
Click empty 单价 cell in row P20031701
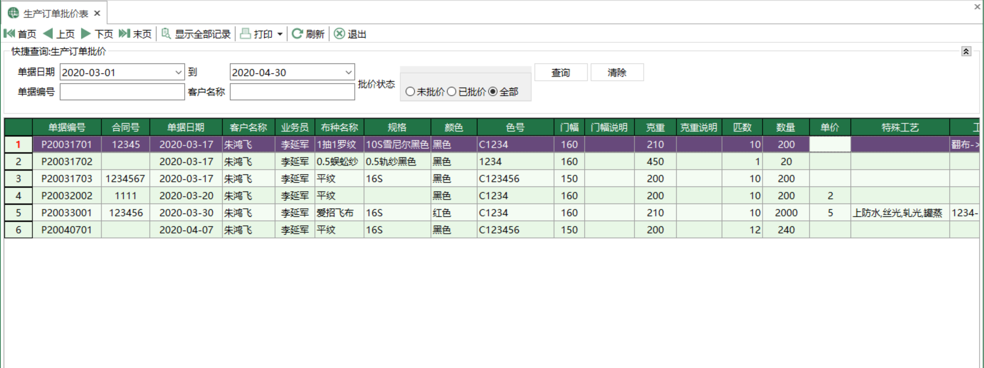[830, 144]
